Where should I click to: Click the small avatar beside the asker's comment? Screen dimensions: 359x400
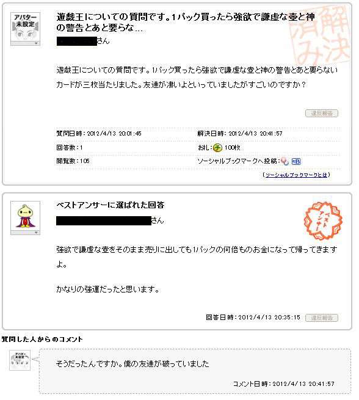20,360
